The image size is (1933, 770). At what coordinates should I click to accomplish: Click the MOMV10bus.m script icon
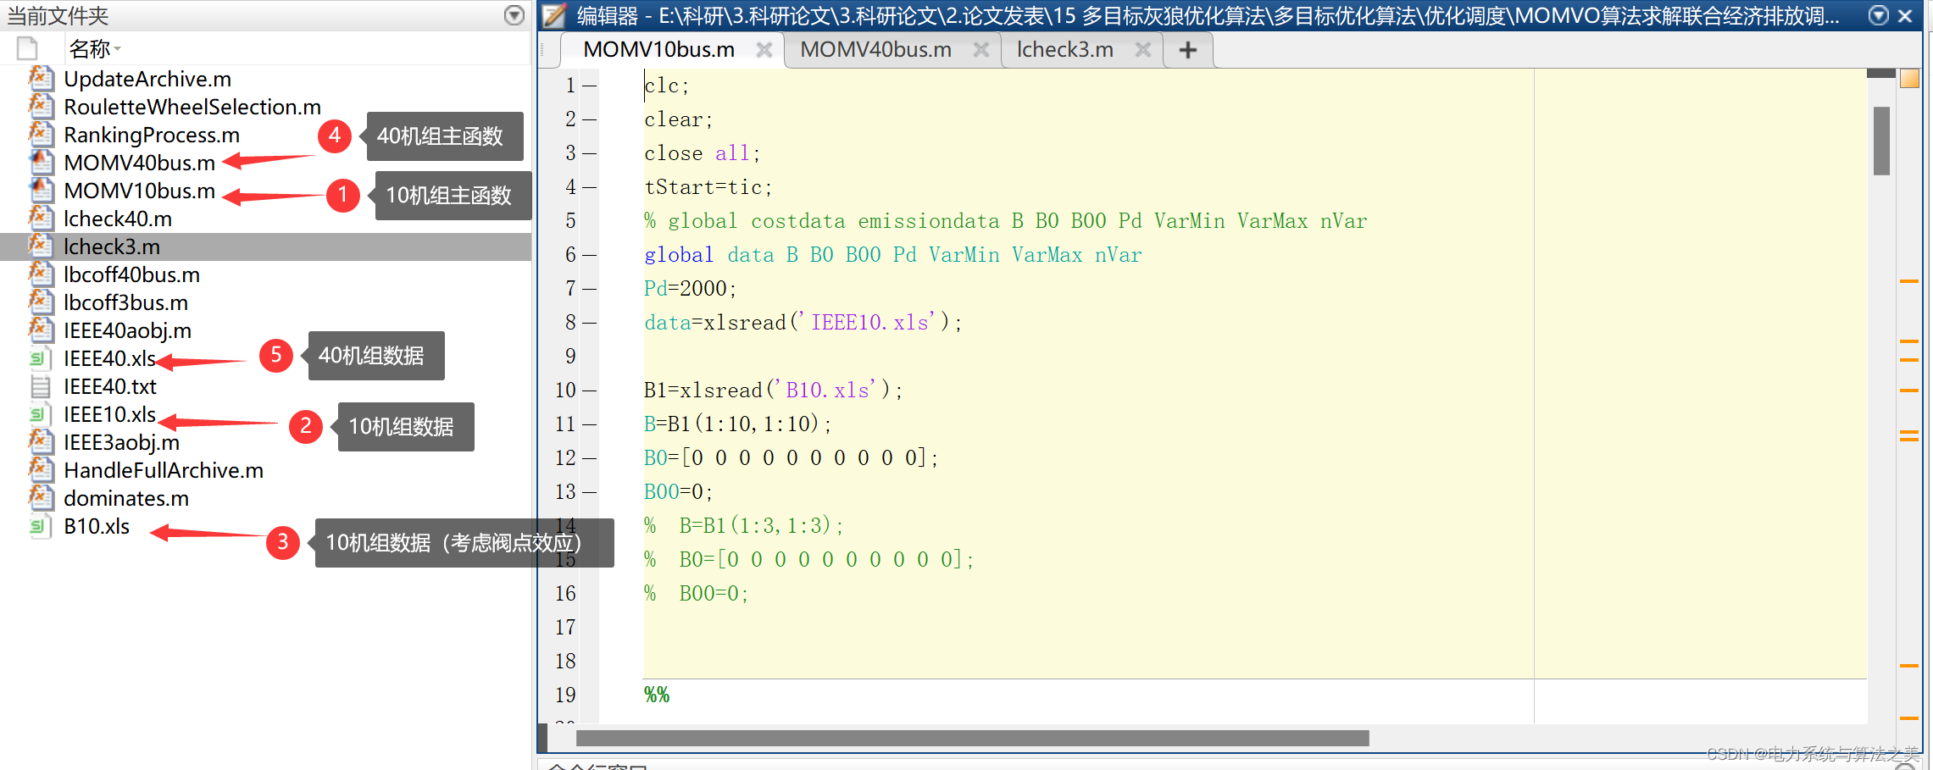(42, 190)
